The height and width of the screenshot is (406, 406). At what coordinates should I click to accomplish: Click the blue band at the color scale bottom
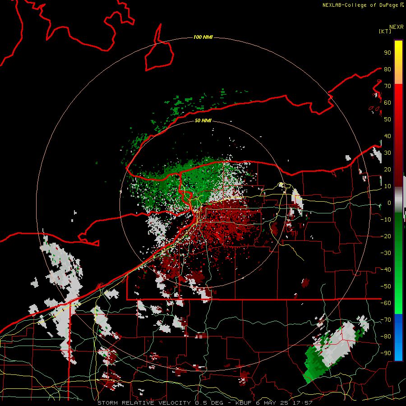[x=398, y=337]
